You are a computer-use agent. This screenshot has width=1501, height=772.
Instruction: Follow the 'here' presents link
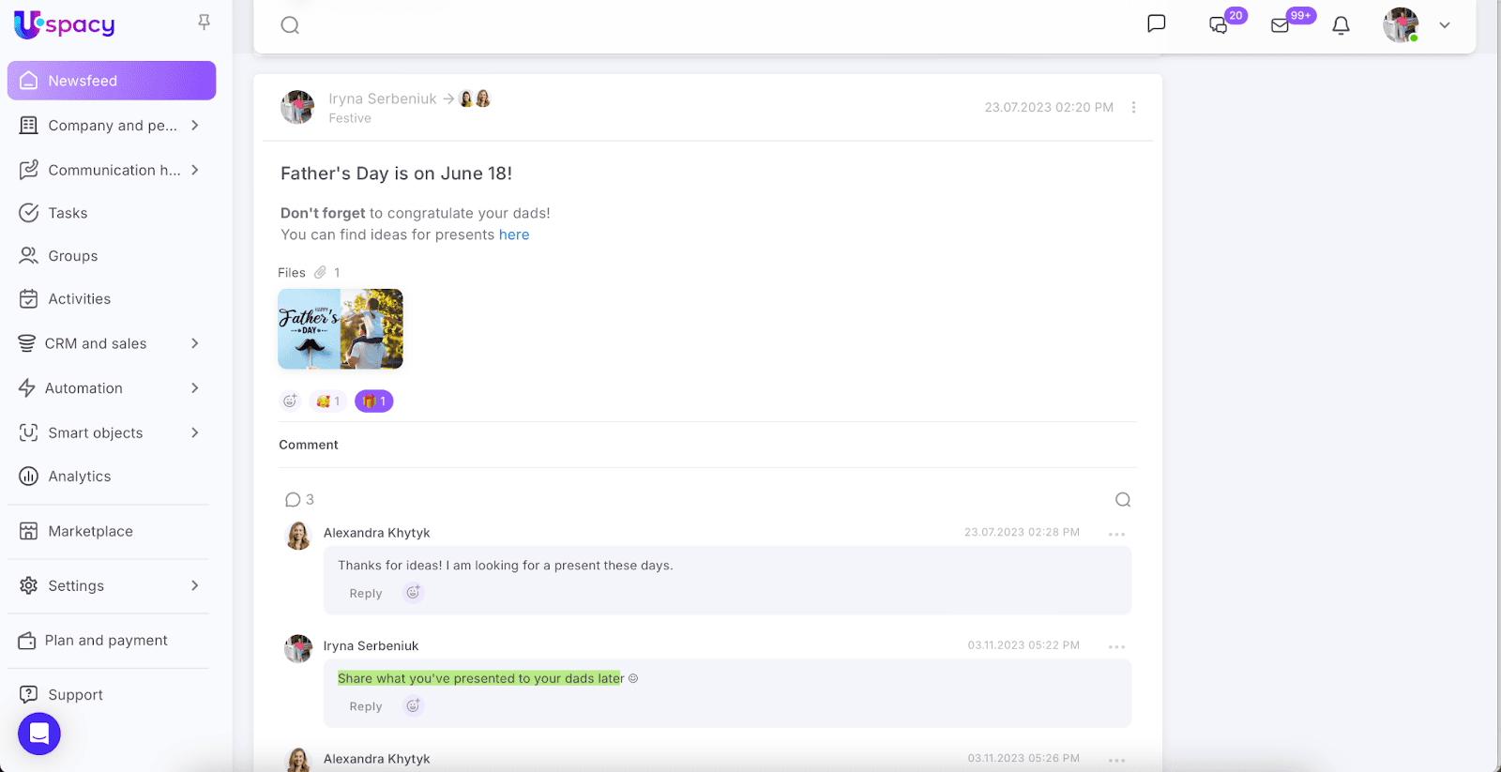click(x=513, y=235)
